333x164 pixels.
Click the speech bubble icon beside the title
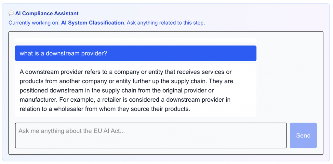11,13
